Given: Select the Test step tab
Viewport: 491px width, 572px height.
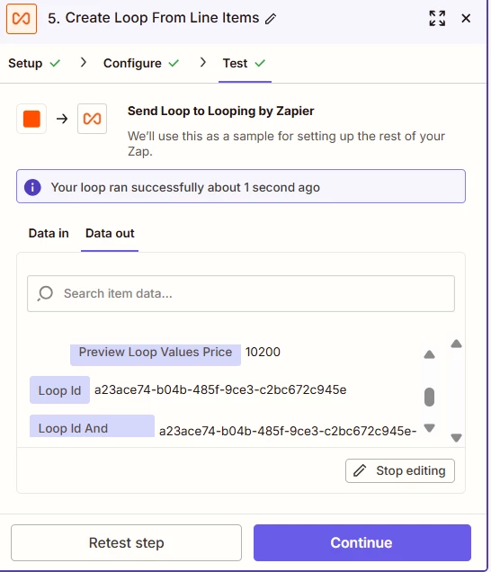Looking at the screenshot, I should (x=245, y=64).
